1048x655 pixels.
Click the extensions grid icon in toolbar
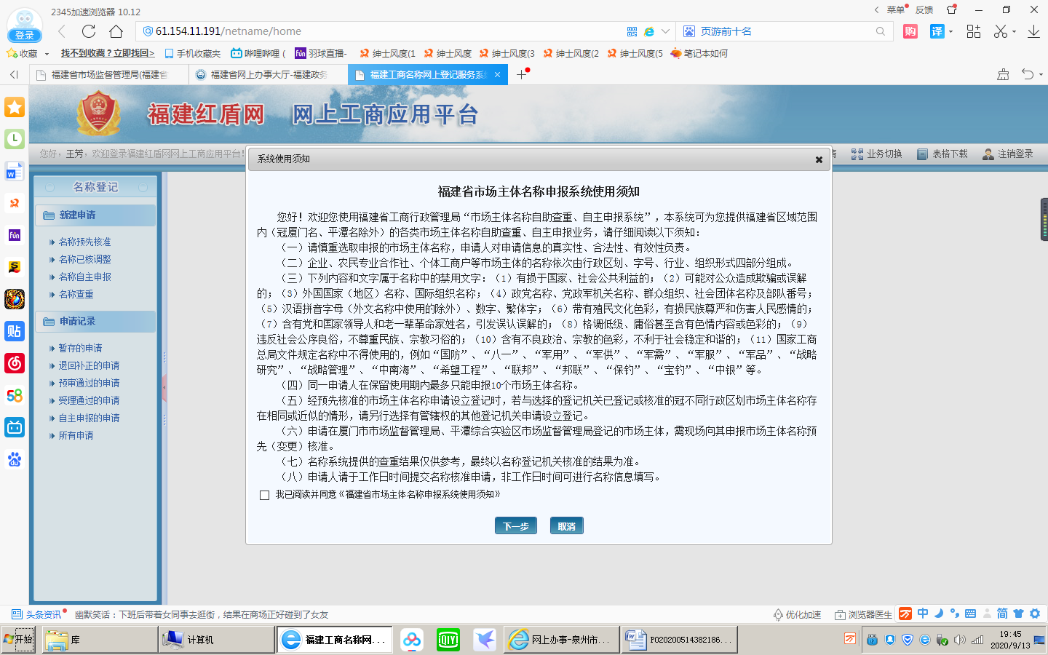point(973,31)
